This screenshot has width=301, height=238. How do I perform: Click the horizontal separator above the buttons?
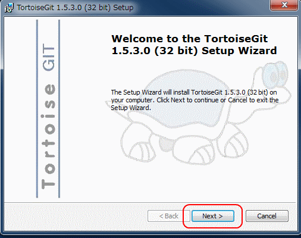[150, 203]
